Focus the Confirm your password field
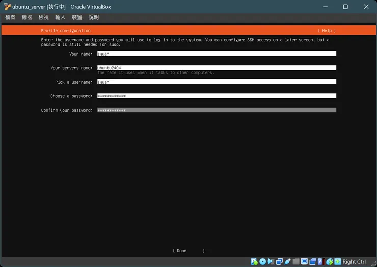Screen dimensions: 377x267 click(217, 110)
